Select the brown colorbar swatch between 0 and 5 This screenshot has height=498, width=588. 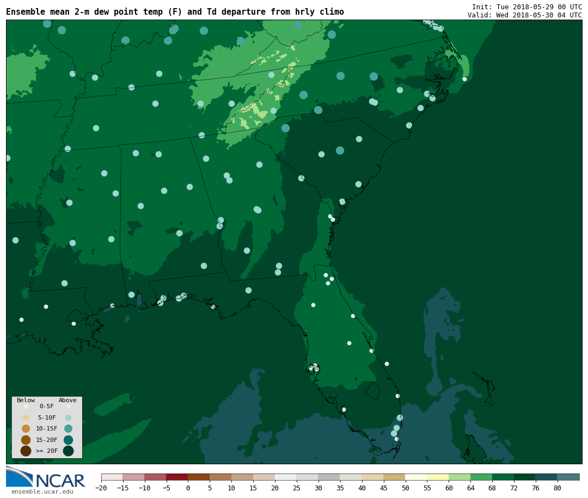[199, 477]
